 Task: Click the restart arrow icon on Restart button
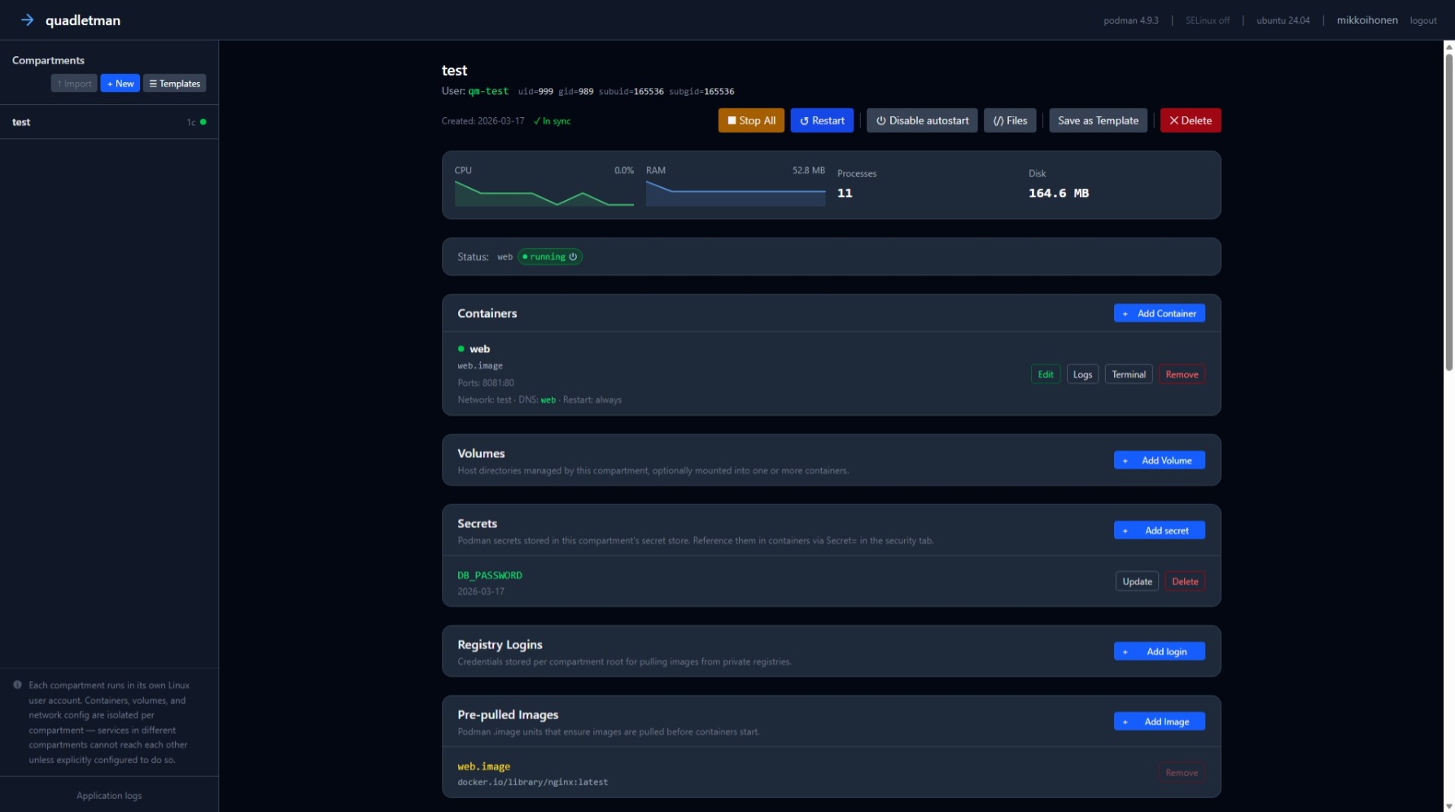[804, 120]
